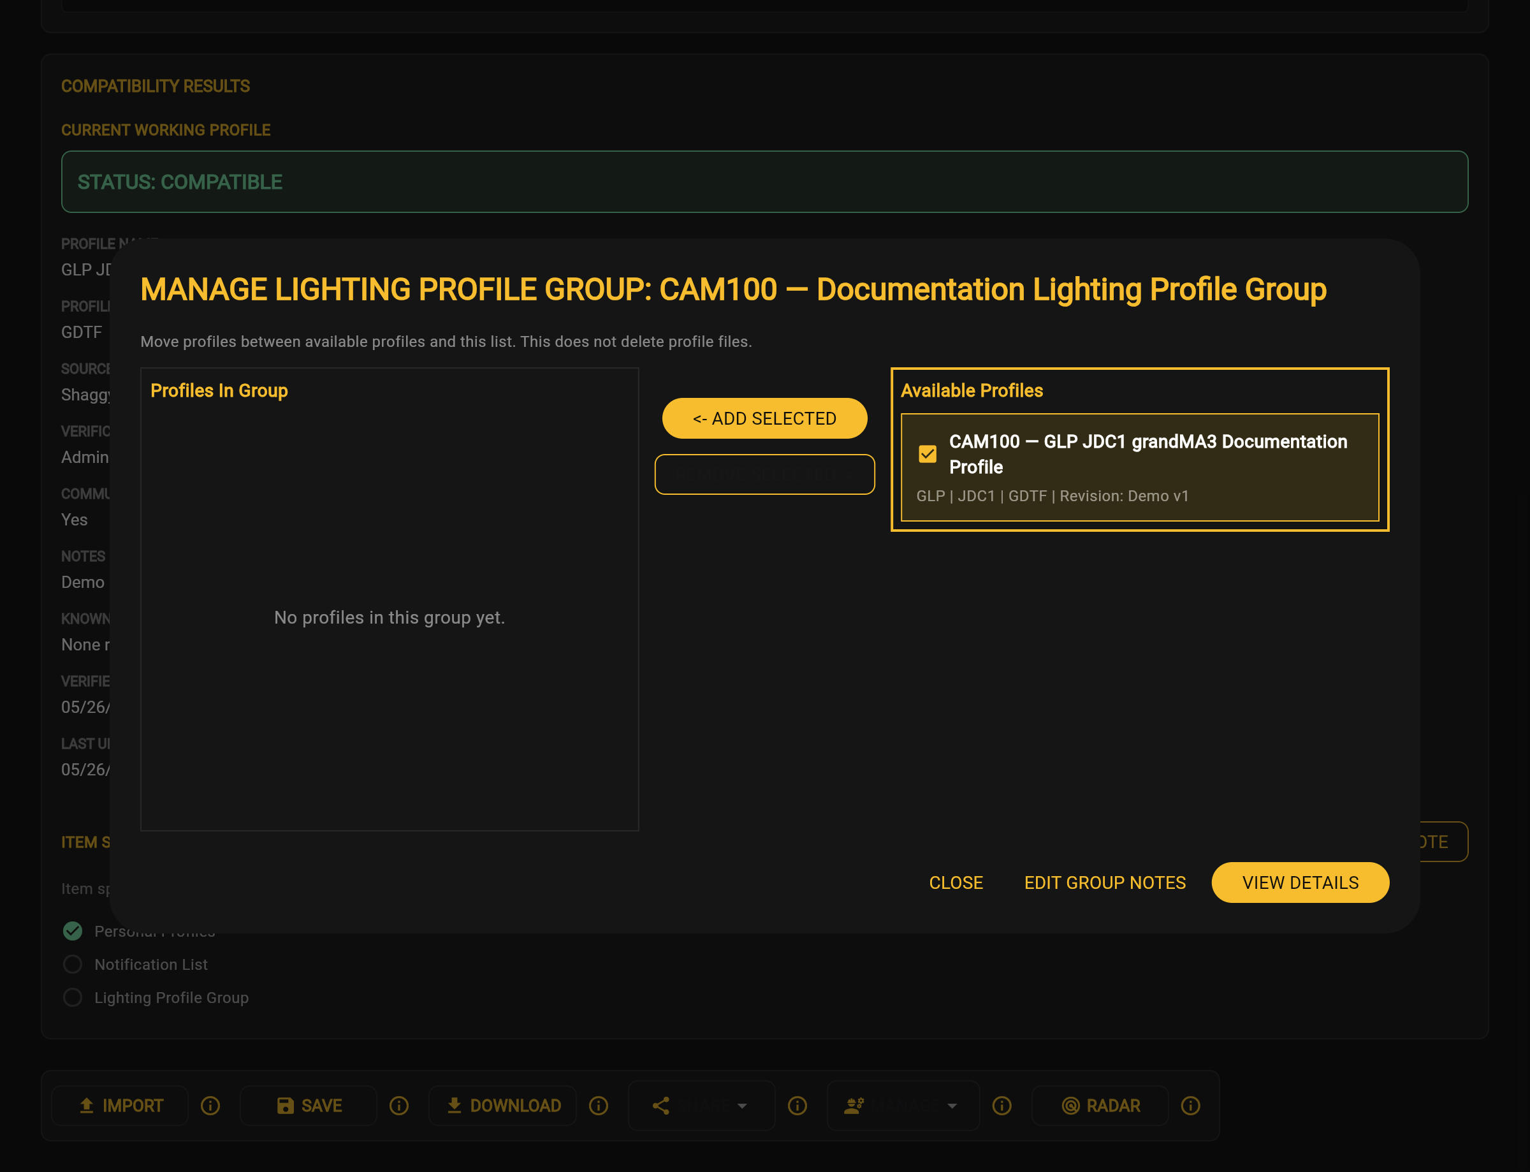Viewport: 1530px width, 1172px height.
Task: Click the 'No profiles in this group yet.' message
Action: [x=389, y=617]
